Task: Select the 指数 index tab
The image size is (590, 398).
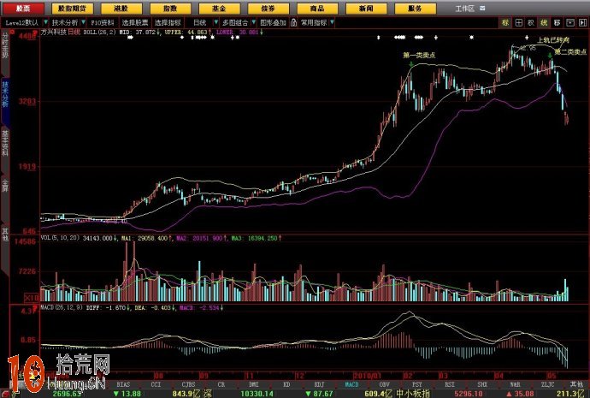Action: click(170, 8)
